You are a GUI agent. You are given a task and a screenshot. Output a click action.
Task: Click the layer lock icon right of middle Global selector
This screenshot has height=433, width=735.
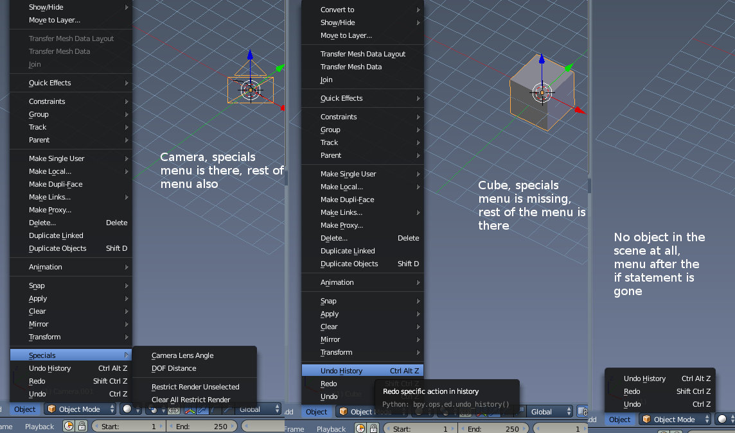click(583, 411)
